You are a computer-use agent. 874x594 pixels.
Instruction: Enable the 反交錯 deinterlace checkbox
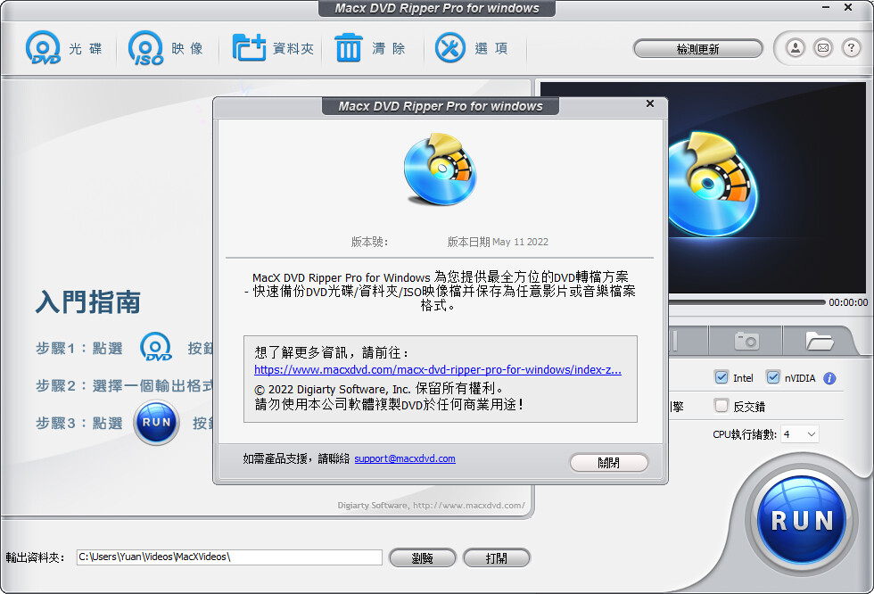pyautogui.click(x=721, y=406)
